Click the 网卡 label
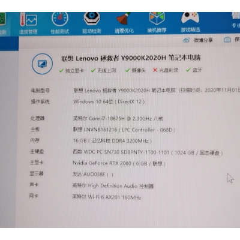Image resolution: width=240 pixels, height=240 pixels. (x=34, y=196)
